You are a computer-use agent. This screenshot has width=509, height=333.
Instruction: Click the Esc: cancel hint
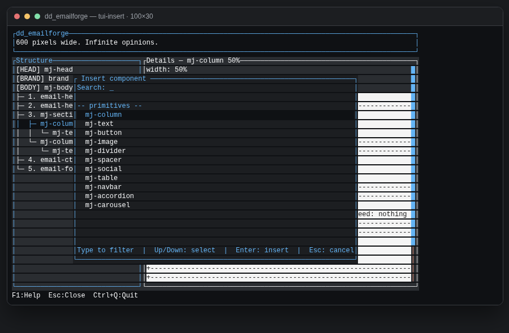331,250
